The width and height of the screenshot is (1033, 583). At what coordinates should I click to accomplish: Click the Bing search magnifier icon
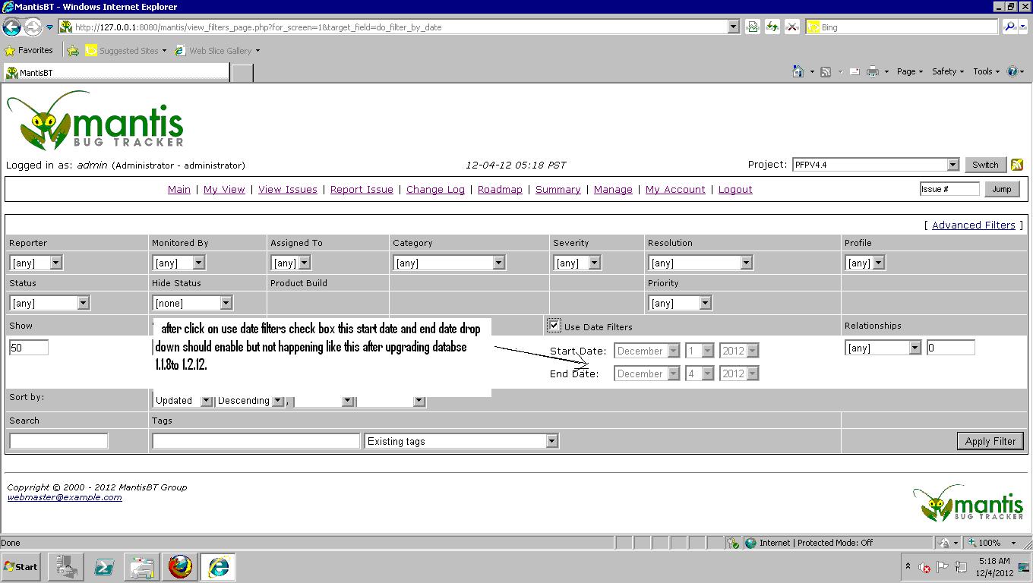[x=1009, y=27]
